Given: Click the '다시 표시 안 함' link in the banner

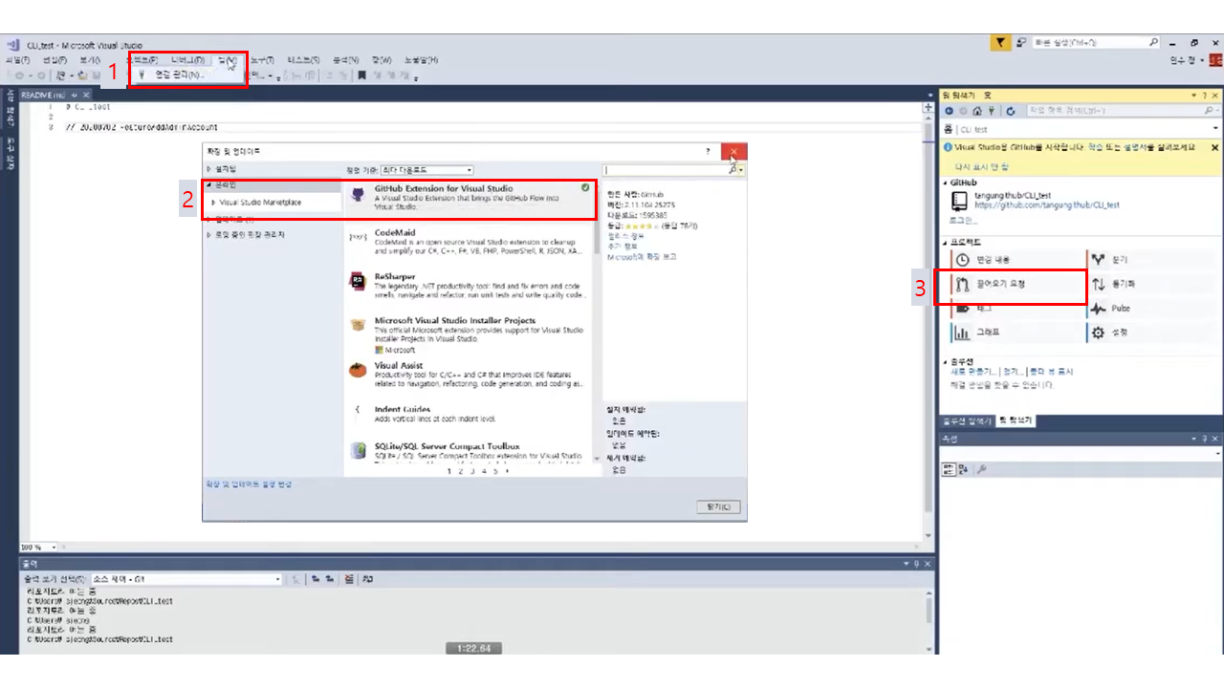Looking at the screenshot, I should (982, 166).
